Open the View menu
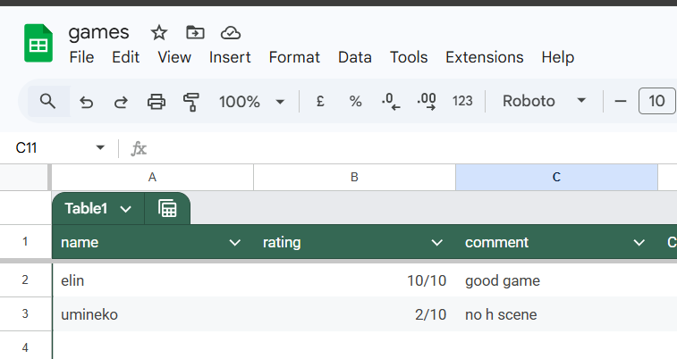 point(174,57)
